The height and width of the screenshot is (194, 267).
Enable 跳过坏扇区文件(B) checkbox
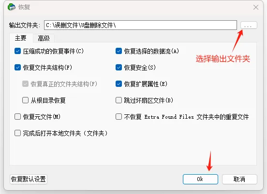119,100
